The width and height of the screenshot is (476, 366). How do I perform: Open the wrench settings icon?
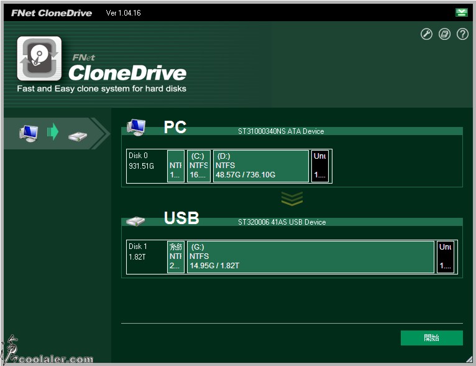[426, 34]
